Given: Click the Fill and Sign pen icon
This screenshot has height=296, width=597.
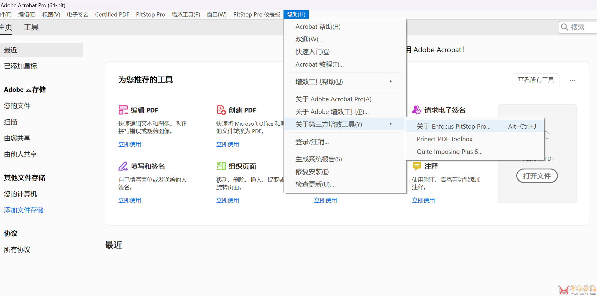Looking at the screenshot, I should [123, 166].
